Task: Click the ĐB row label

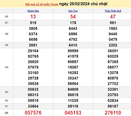Action: (x=6, y=113)
